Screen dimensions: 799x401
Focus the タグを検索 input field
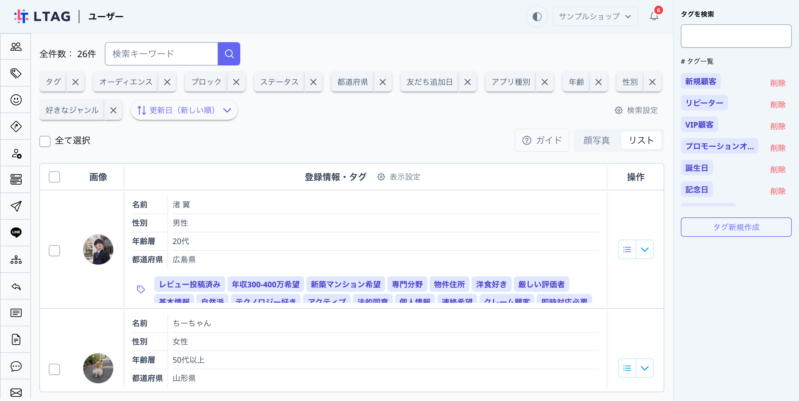tap(736, 36)
